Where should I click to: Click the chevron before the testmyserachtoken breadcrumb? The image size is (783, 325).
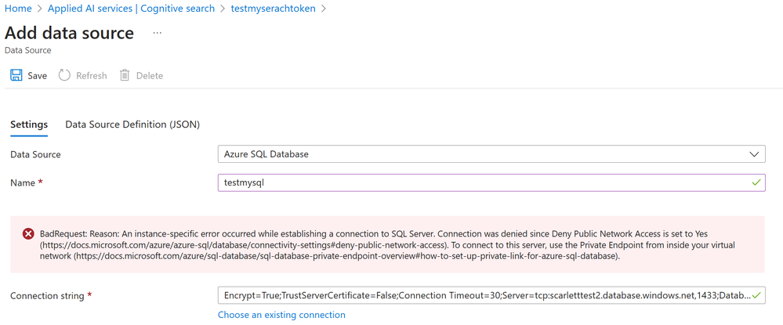pyautogui.click(x=223, y=9)
